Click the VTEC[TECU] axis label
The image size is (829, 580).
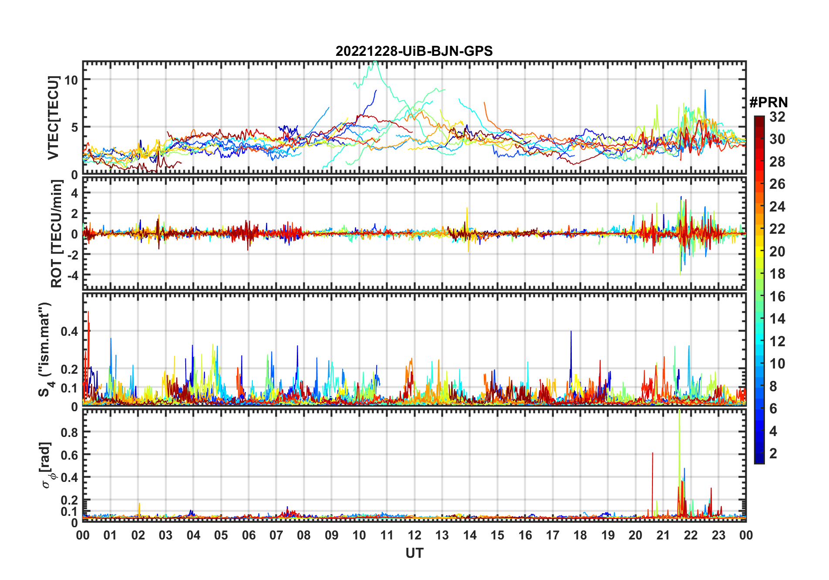tap(54, 118)
